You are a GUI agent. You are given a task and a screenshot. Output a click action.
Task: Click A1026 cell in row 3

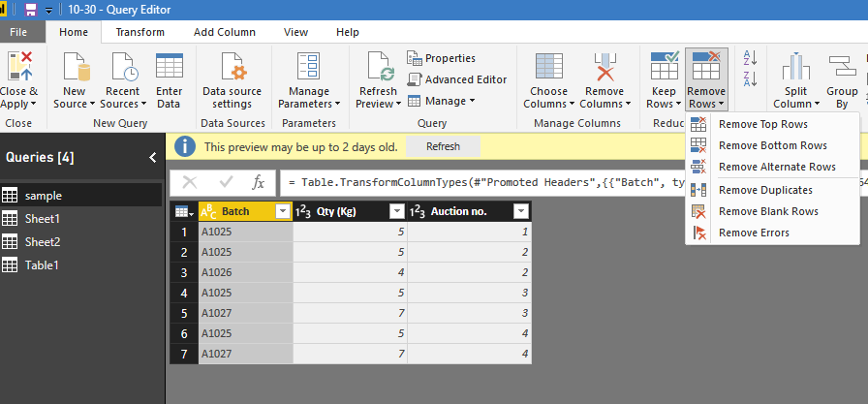pyautogui.click(x=245, y=272)
